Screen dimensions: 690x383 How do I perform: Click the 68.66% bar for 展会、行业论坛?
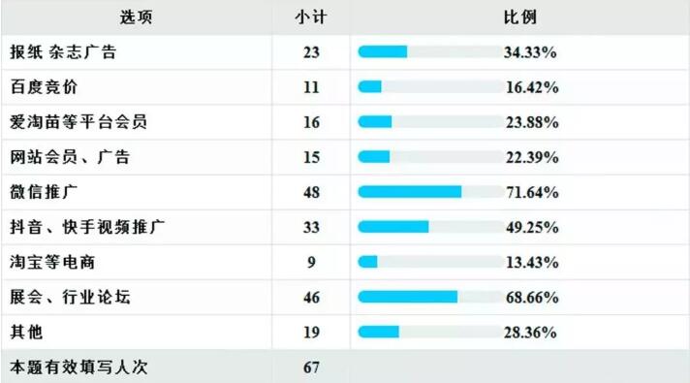pyautogui.click(x=430, y=297)
